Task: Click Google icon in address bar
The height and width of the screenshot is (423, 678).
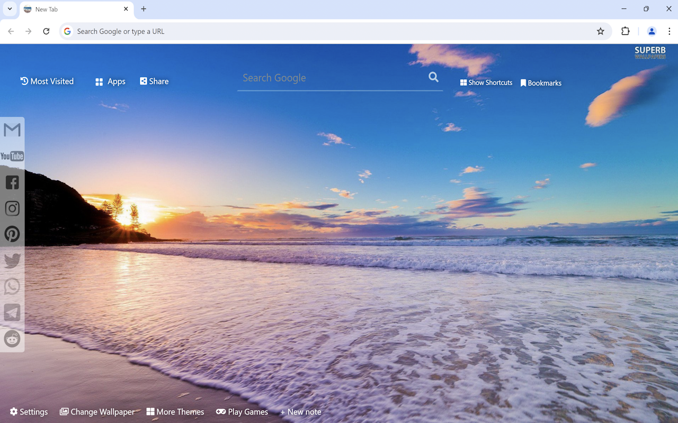Action: [x=67, y=31]
